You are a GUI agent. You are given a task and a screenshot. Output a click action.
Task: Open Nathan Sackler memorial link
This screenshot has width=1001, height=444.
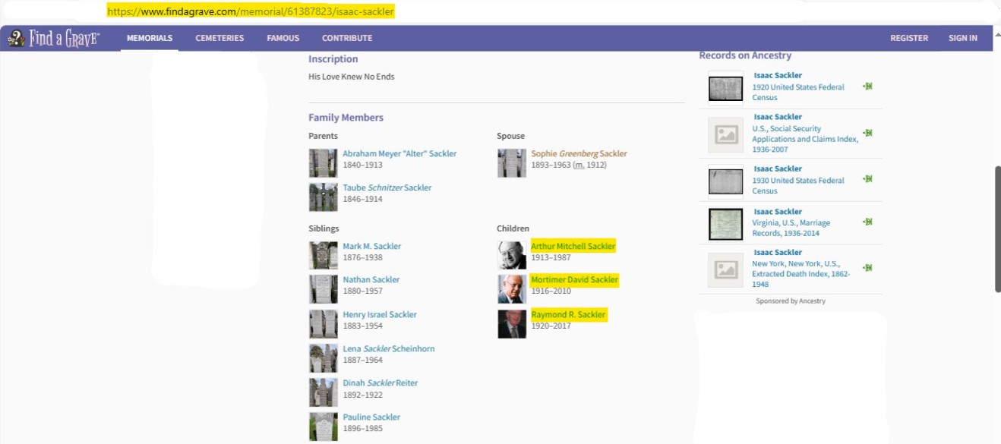pos(371,279)
